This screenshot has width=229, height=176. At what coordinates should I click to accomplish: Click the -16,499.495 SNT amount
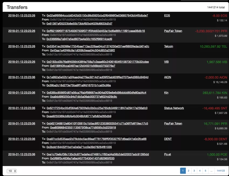pos(215,108)
